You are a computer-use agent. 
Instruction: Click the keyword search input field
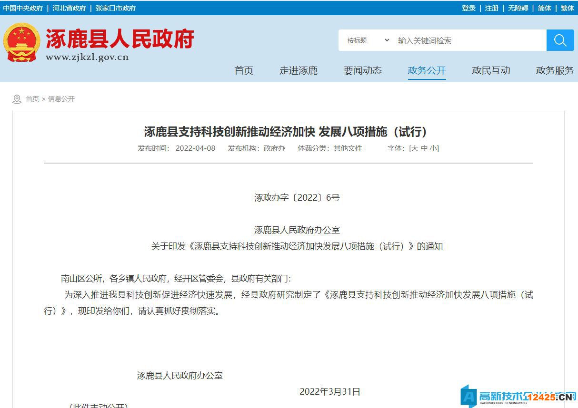tap(469, 40)
